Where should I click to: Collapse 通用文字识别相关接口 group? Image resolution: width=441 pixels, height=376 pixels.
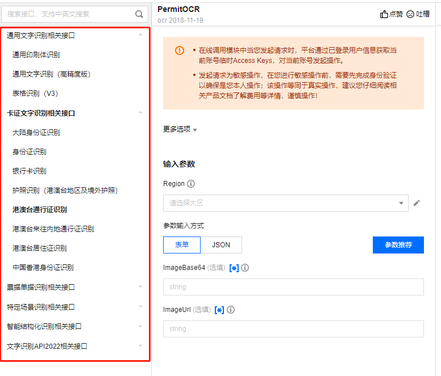[140, 35]
